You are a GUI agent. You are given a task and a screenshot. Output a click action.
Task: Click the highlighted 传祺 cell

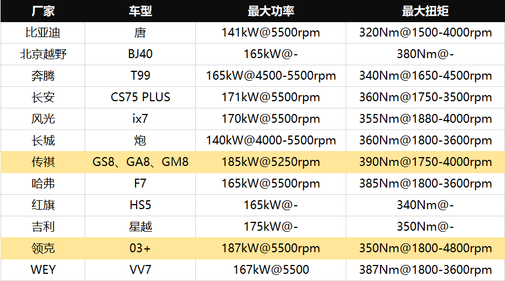coord(43,162)
